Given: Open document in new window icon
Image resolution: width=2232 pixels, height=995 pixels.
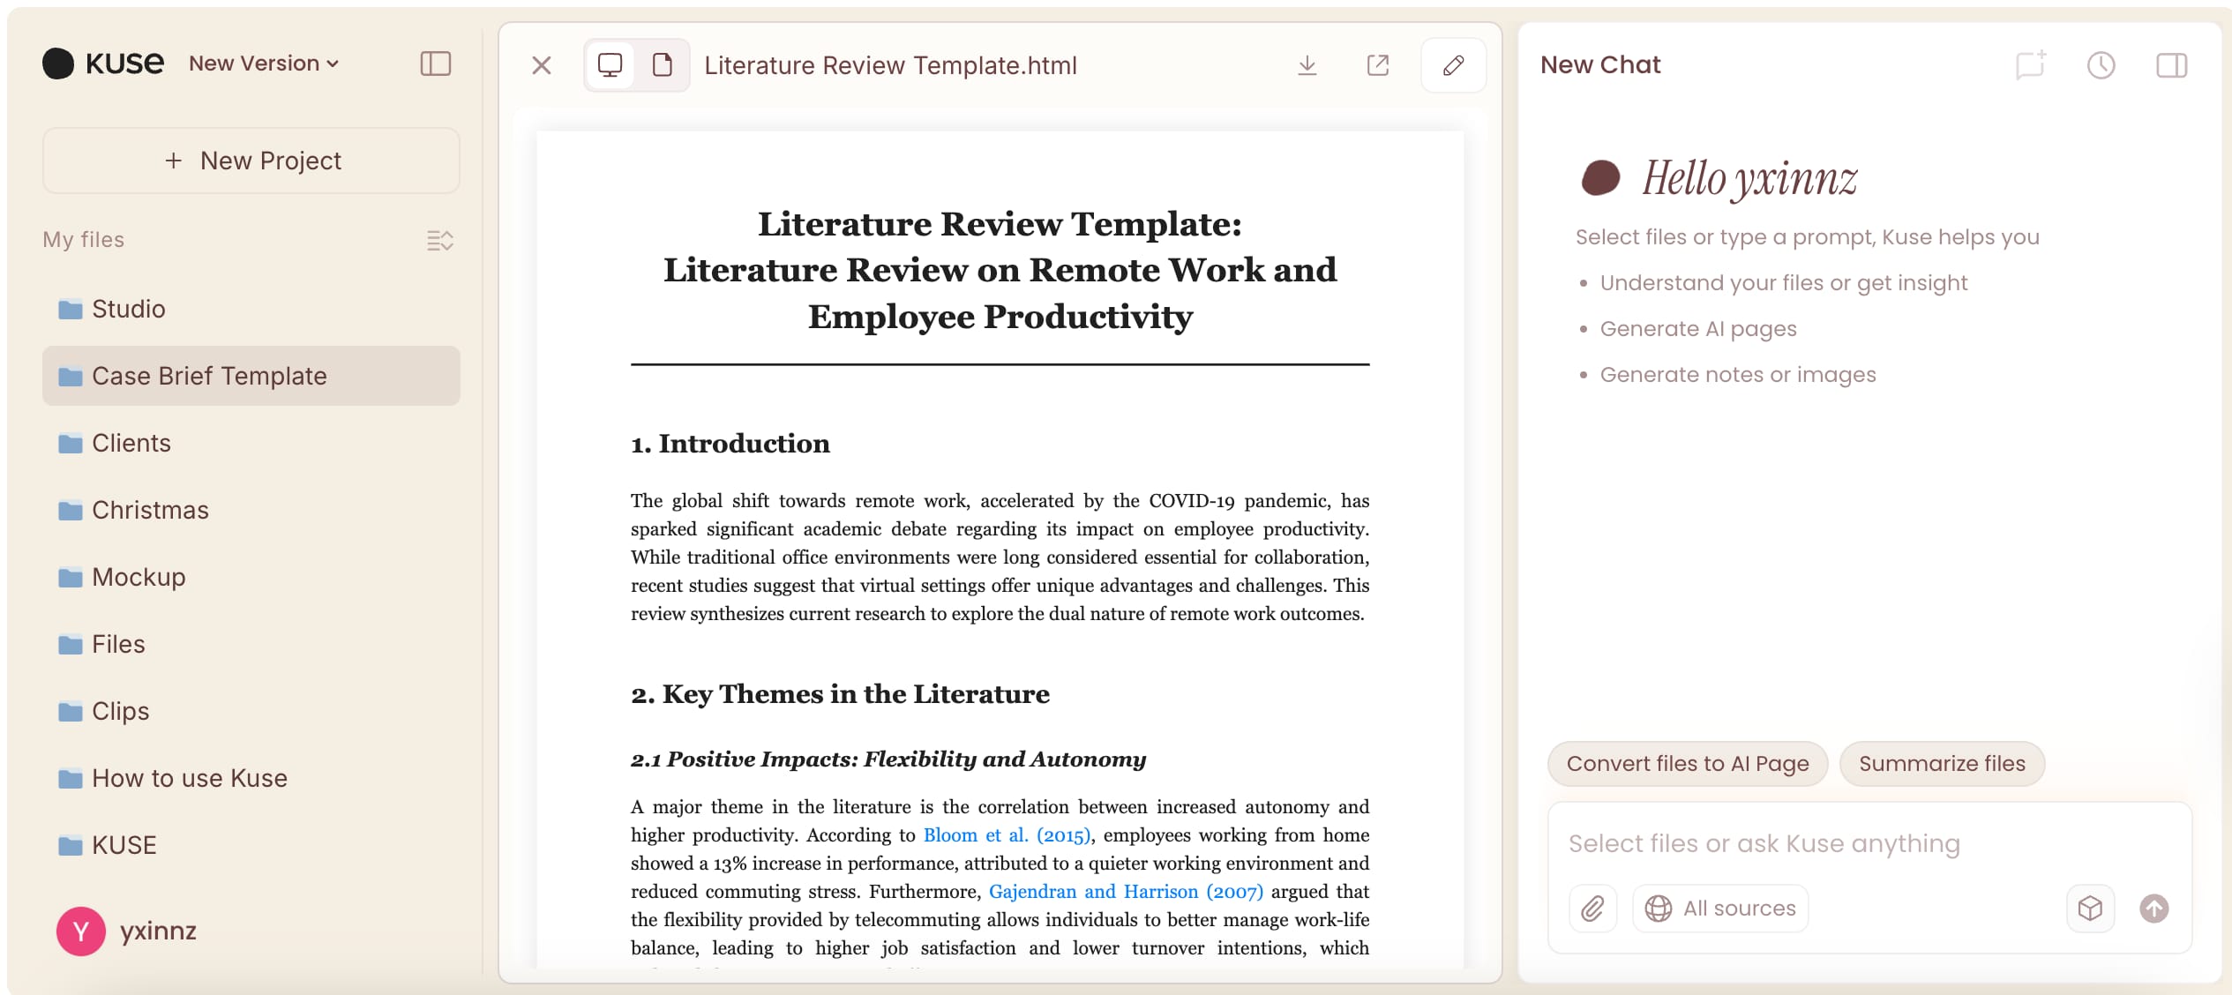Looking at the screenshot, I should point(1377,65).
